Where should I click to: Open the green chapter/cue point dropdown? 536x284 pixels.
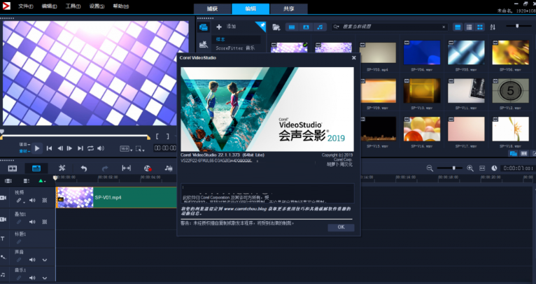coord(42,180)
